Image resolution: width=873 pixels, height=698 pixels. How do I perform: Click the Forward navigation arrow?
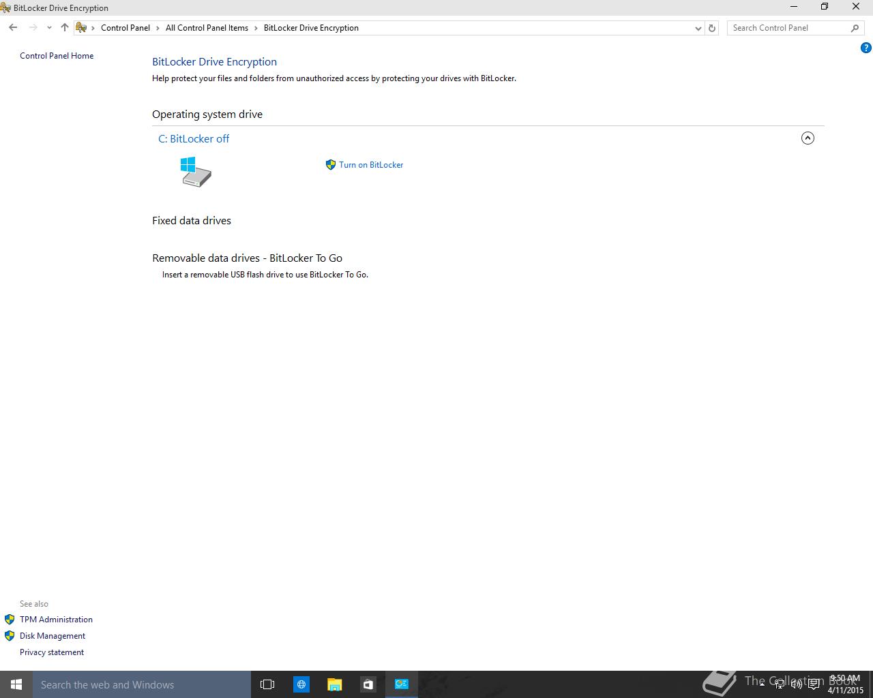coord(33,28)
